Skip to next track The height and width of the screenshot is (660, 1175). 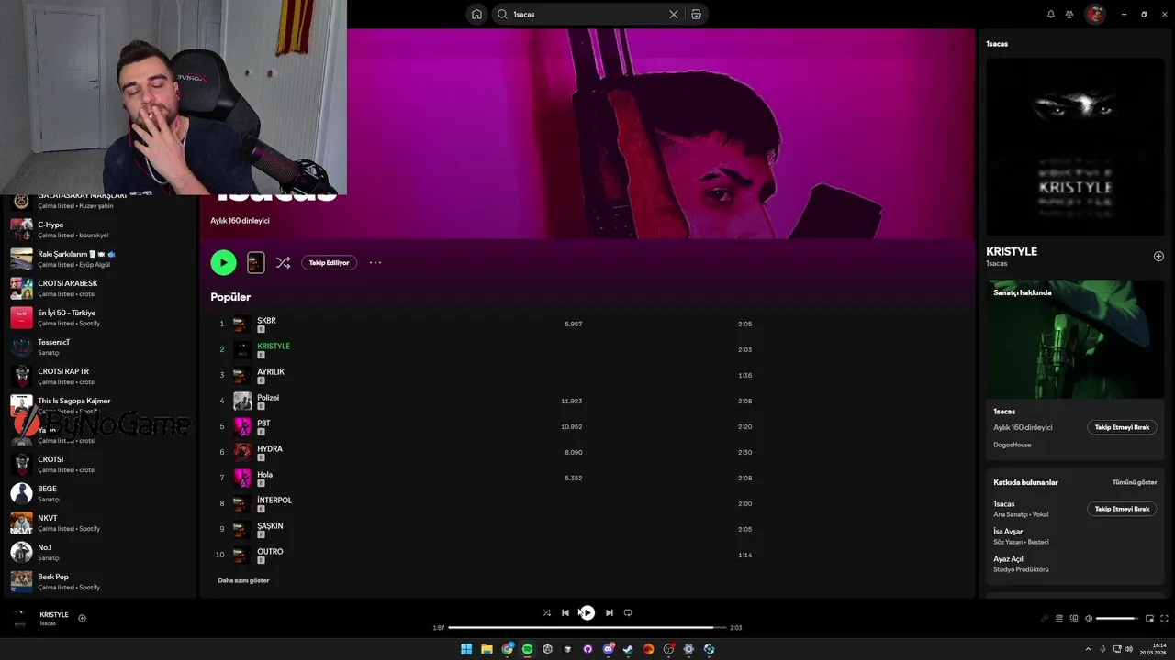(610, 612)
